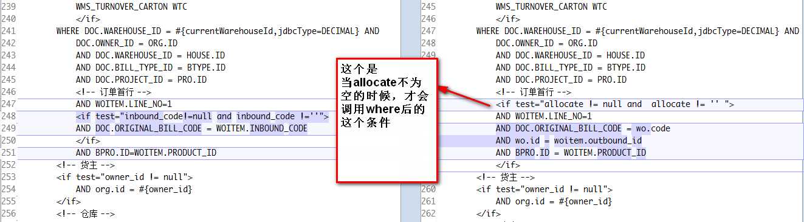Click "AND BPRO.ID=WOITEM.PRODUCT_ID" in left pane

tap(146, 153)
